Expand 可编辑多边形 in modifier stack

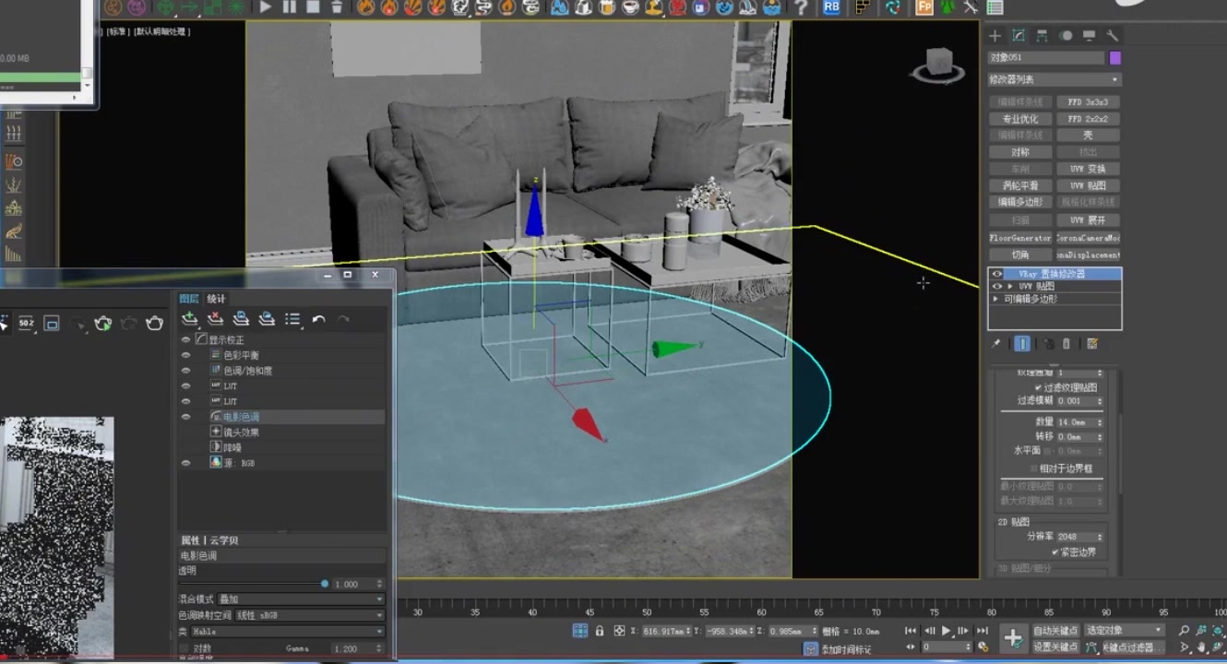pyautogui.click(x=995, y=299)
